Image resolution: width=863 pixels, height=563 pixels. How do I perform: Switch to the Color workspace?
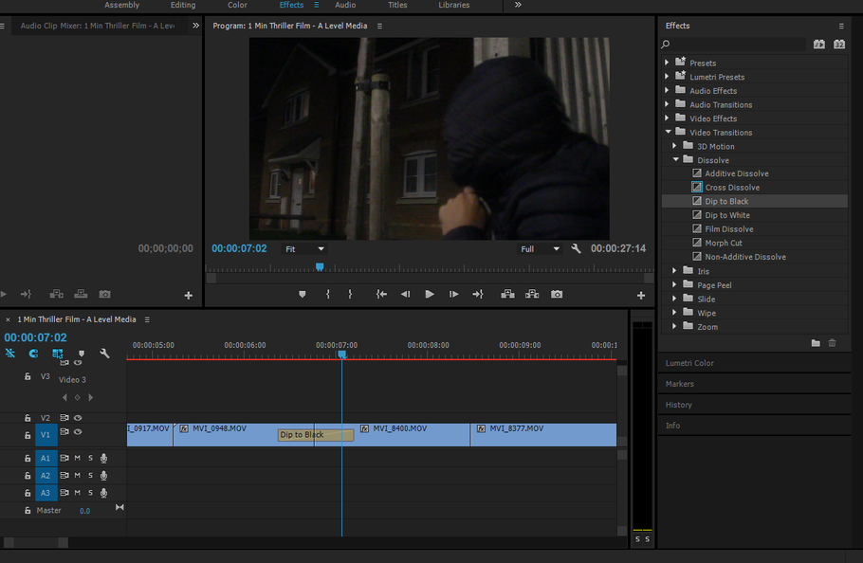236,5
